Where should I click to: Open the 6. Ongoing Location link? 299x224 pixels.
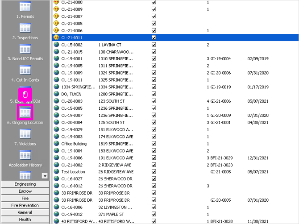tap(25, 123)
